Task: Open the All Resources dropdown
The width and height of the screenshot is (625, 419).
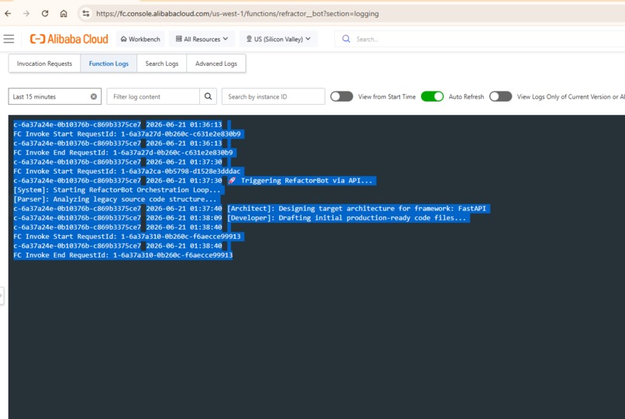Action: click(202, 39)
